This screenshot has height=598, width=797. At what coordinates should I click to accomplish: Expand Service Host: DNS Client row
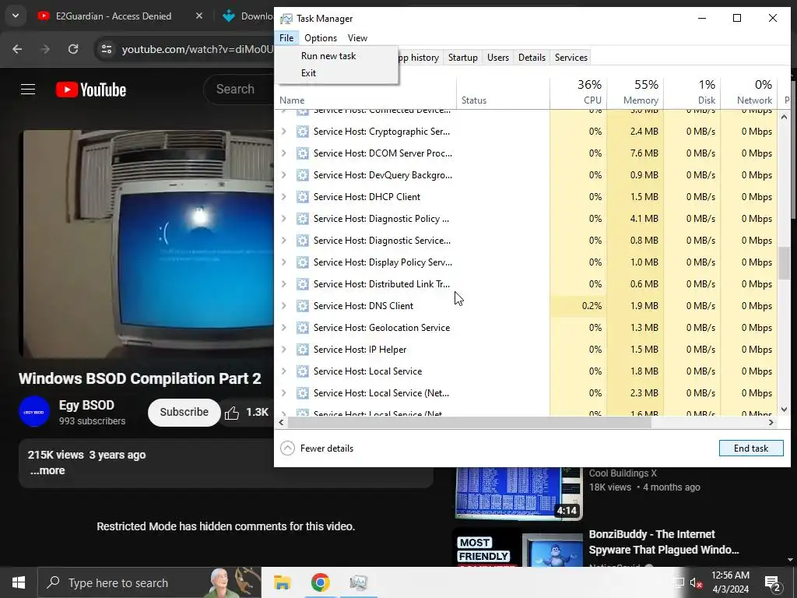(283, 306)
